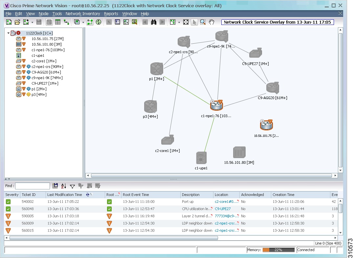
Task: Toggle overlay display using the Network Clock Service Overlay button
Action: tap(277, 22)
